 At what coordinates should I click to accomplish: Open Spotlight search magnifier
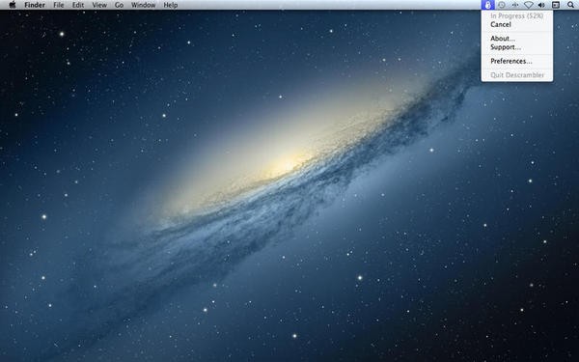[570, 5]
